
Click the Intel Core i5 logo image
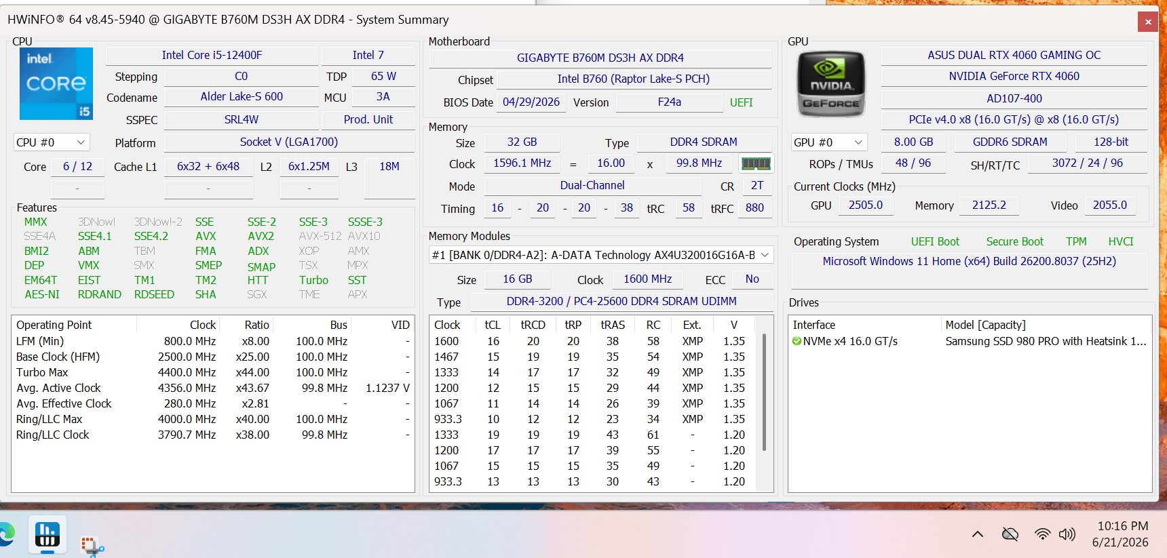click(x=56, y=83)
